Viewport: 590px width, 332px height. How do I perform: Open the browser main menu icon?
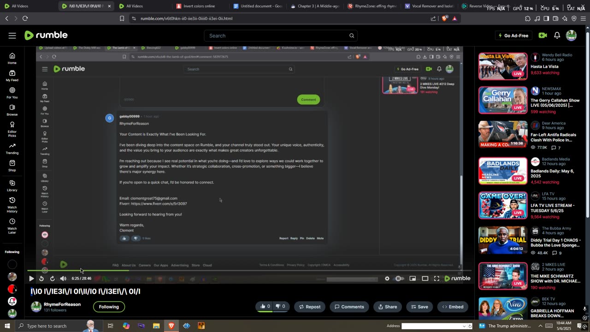tap(583, 18)
